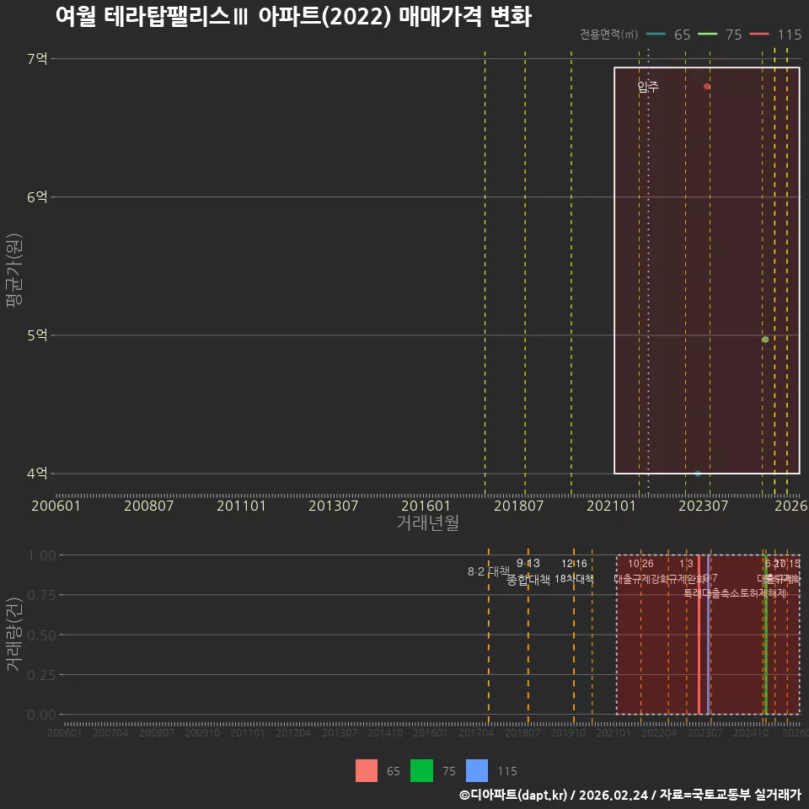This screenshot has width=809, height=809.
Task: Click the '1·3' policy marker label
Action: [x=686, y=564]
